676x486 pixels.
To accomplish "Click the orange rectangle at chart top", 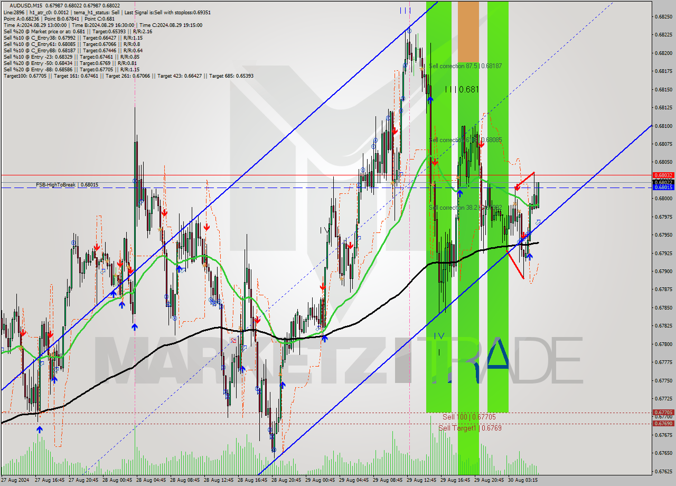I will point(468,31).
